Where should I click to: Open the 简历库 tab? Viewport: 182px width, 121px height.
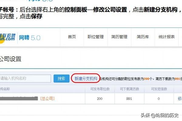click(x=143, y=37)
